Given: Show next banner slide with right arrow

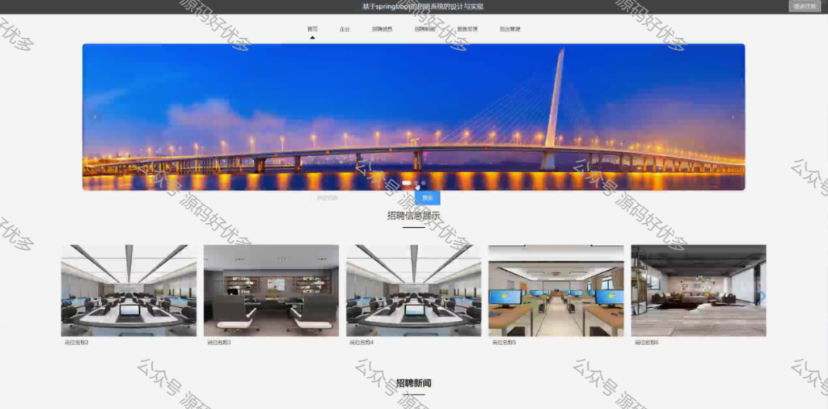Looking at the screenshot, I should (733, 117).
